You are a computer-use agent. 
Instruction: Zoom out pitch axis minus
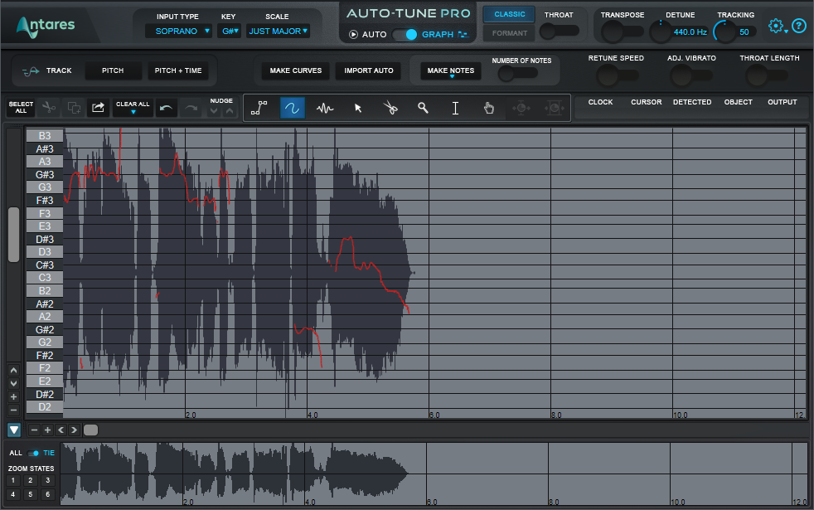(x=14, y=410)
